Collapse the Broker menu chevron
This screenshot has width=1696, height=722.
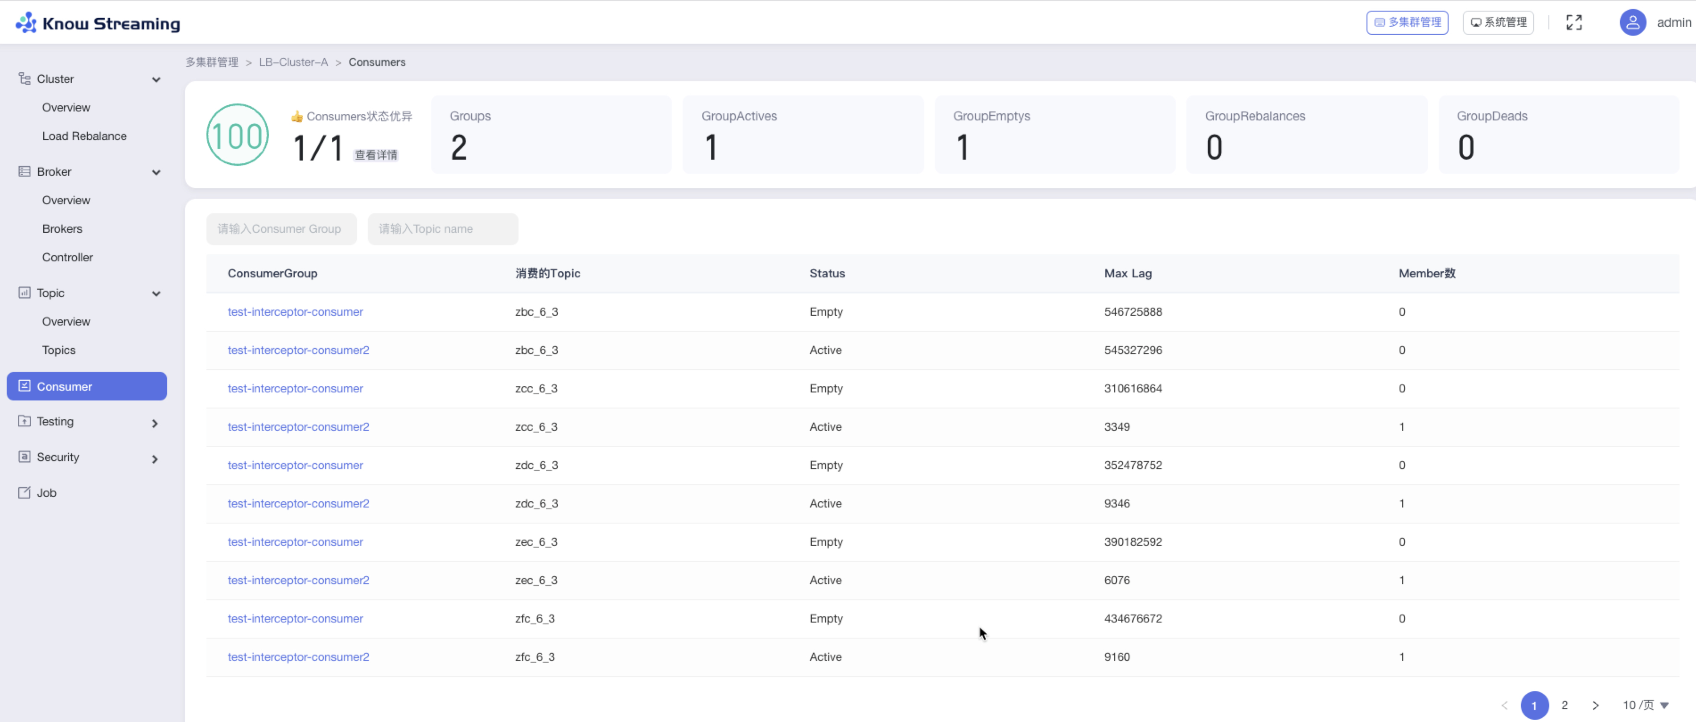point(156,173)
